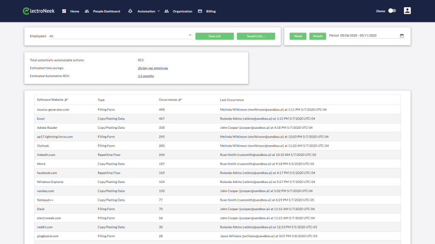The height and width of the screenshot is (244, 435).
Task: Select the electroneek.com row
Action: pyautogui.click(x=217, y=218)
